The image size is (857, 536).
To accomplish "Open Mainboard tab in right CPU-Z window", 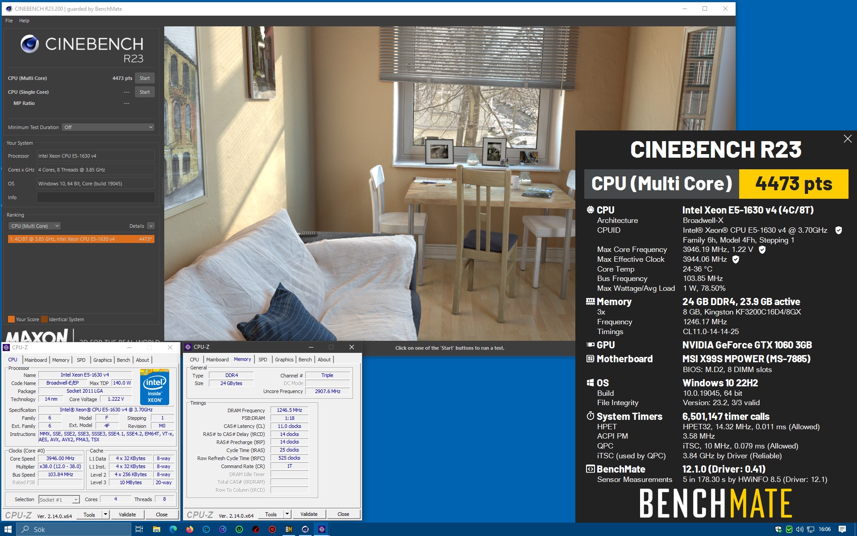I will 217,360.
